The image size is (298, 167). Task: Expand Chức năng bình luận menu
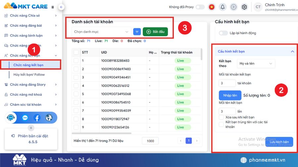(x=30, y=35)
